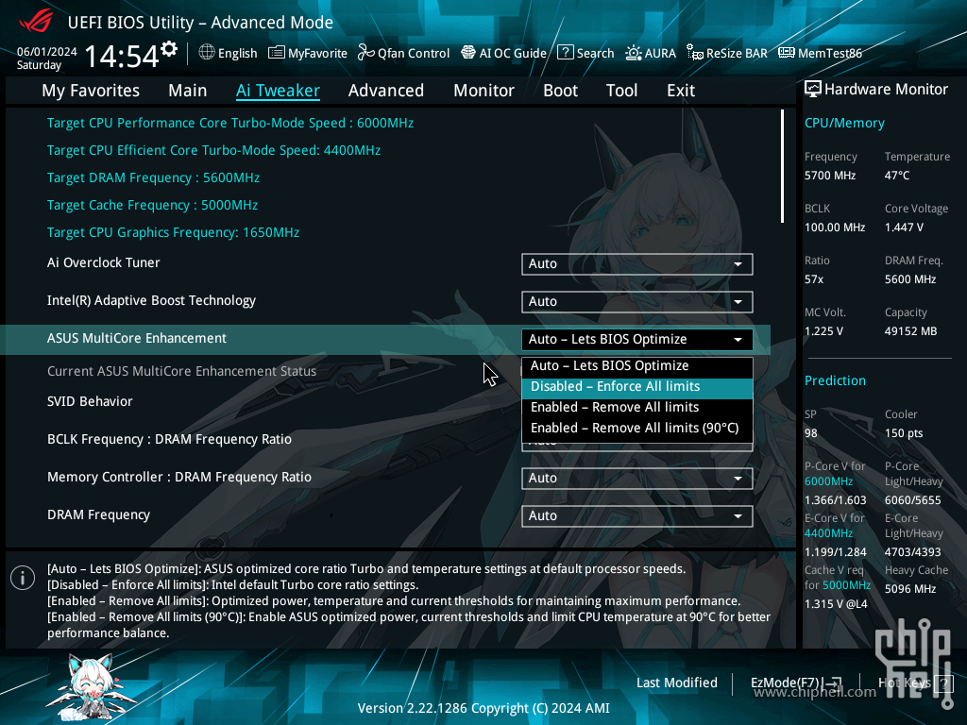The width and height of the screenshot is (967, 725).
Task: Click the MyFavorite list icon
Action: click(x=277, y=53)
